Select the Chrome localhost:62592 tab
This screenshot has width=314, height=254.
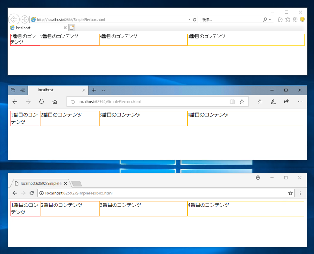pyautogui.click(x=40, y=183)
